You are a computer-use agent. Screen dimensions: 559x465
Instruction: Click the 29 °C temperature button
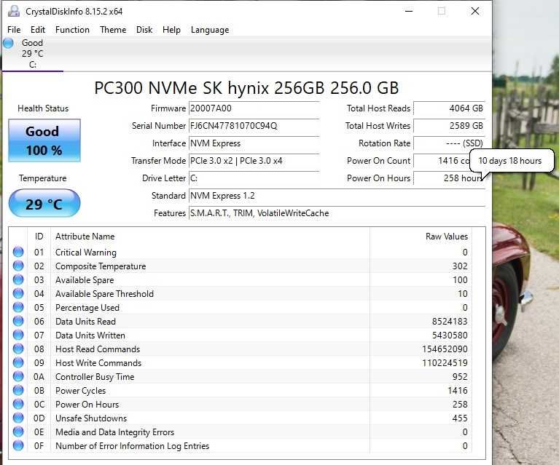44,203
